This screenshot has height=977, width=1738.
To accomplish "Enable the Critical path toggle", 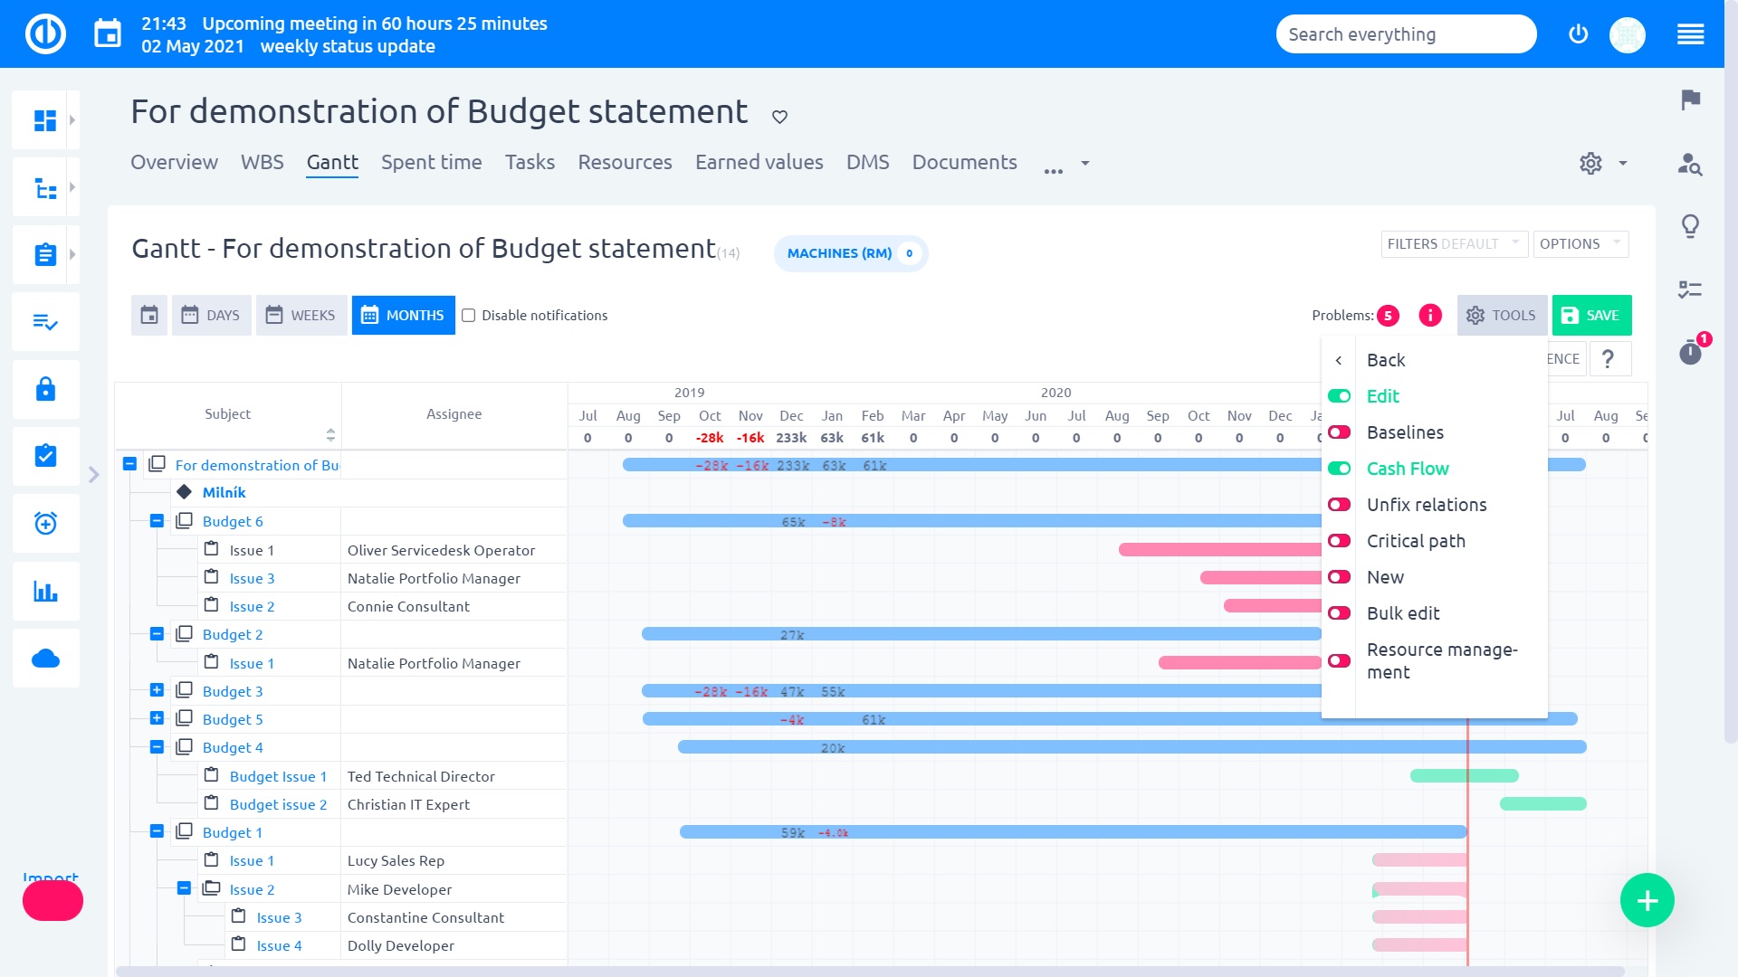I will pos(1339,541).
